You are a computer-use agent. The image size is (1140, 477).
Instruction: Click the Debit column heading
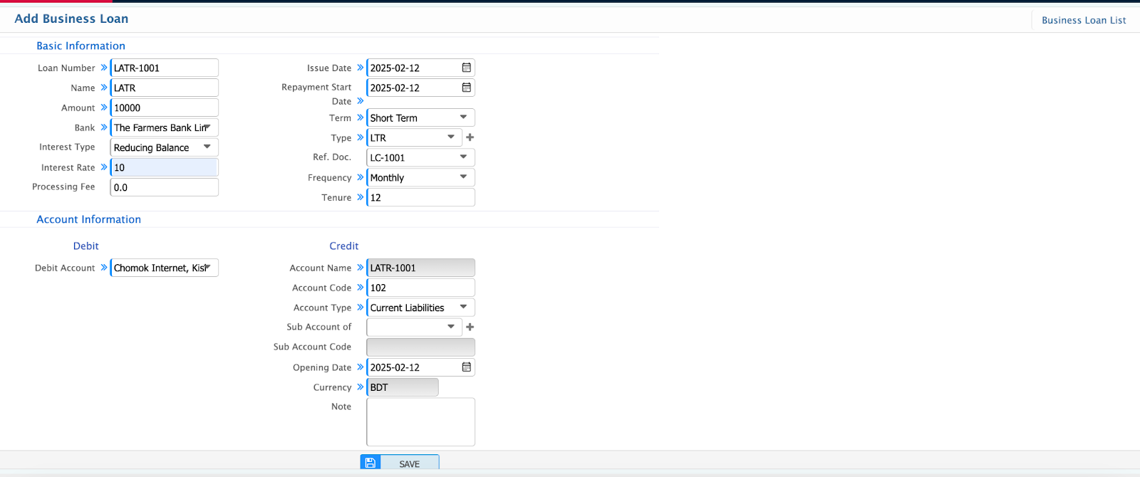pos(85,246)
